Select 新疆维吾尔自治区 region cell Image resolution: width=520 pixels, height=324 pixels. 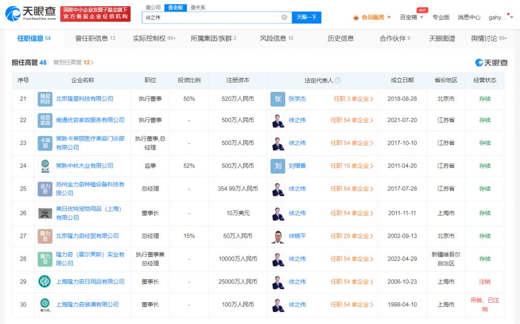[x=446, y=259]
